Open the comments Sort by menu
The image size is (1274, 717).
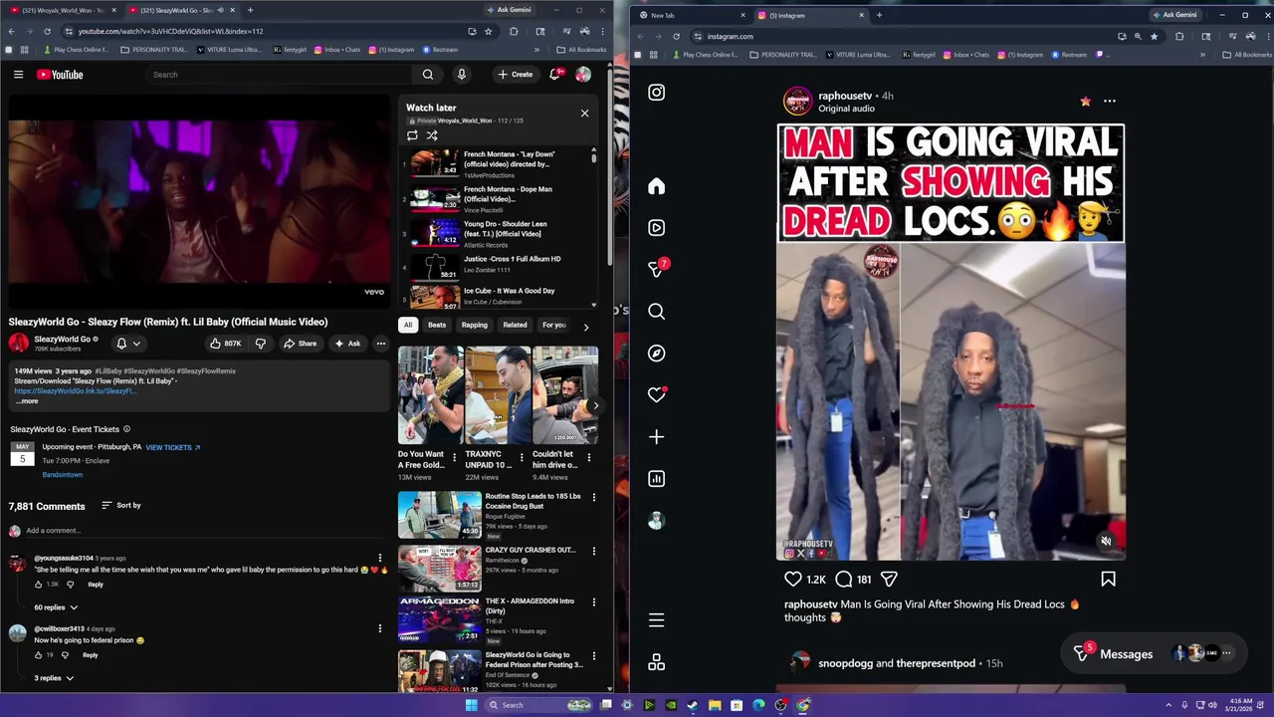[121, 506]
